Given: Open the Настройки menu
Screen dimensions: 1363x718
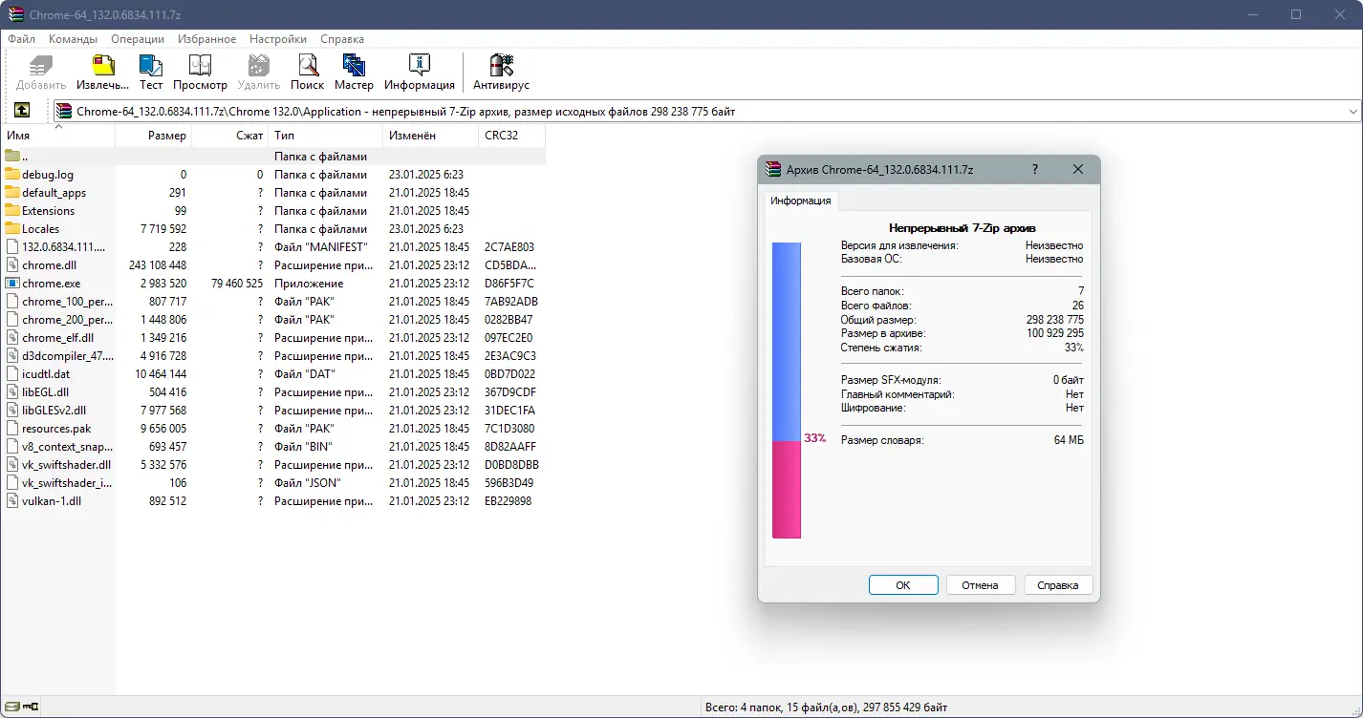Looking at the screenshot, I should (x=277, y=39).
